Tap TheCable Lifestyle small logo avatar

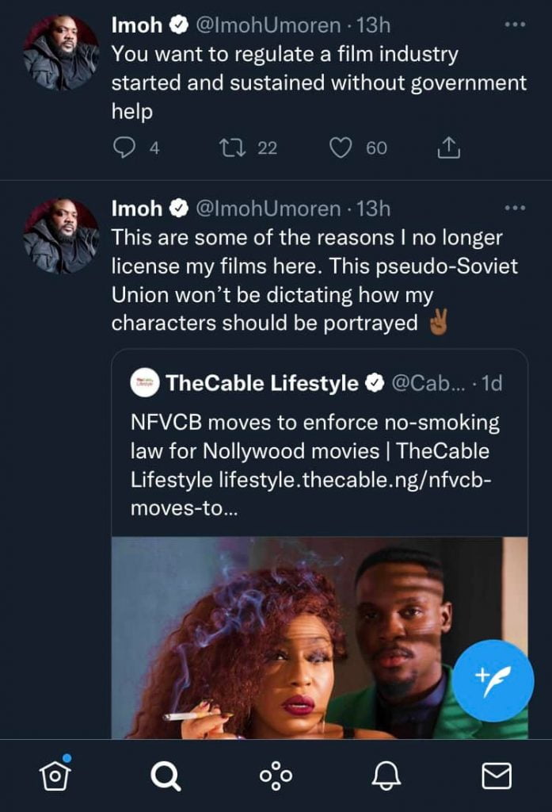(142, 384)
